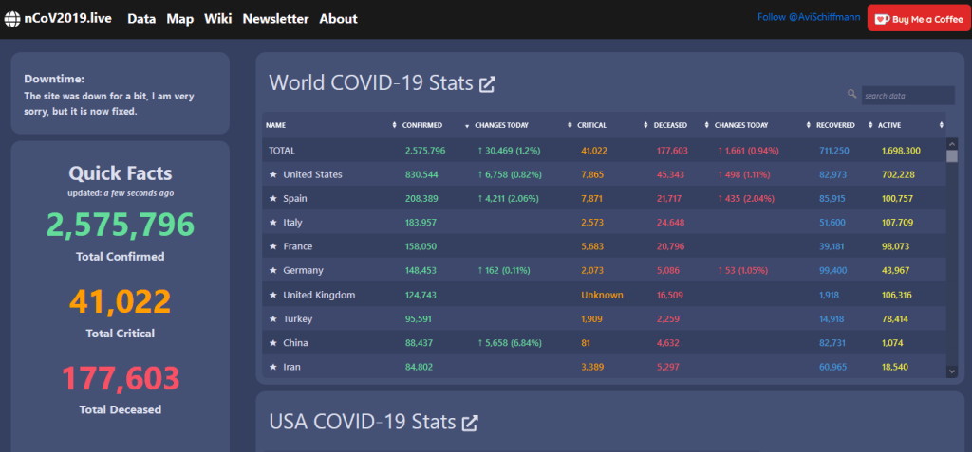Focus the search data input field
The image size is (972, 452).
coord(908,96)
